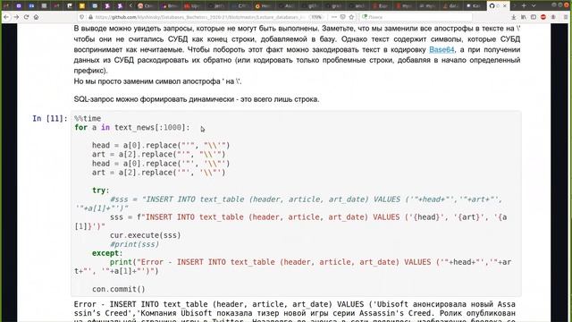Click the try: keyword
Screen dimensions: 572x322
tap(101, 191)
